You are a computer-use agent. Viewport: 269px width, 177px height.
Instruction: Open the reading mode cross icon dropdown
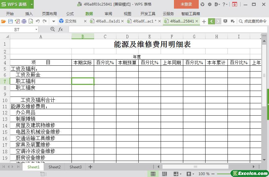point(177,174)
